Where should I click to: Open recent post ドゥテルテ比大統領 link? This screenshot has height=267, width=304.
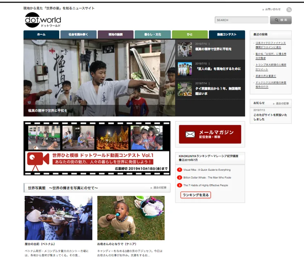click(x=271, y=85)
